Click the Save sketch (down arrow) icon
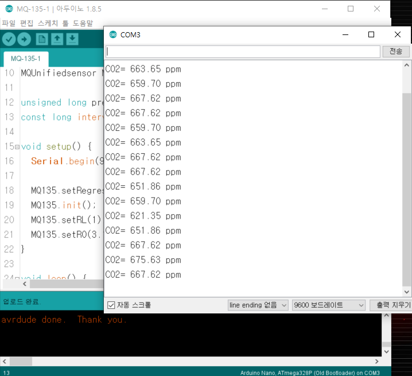Image resolution: width=412 pixels, height=376 pixels. click(x=72, y=40)
